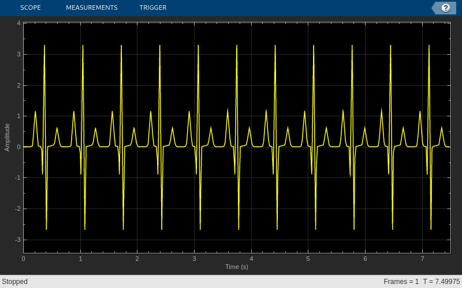Click the x-axis tick label 4
462x288 pixels.
pyautogui.click(x=251, y=259)
